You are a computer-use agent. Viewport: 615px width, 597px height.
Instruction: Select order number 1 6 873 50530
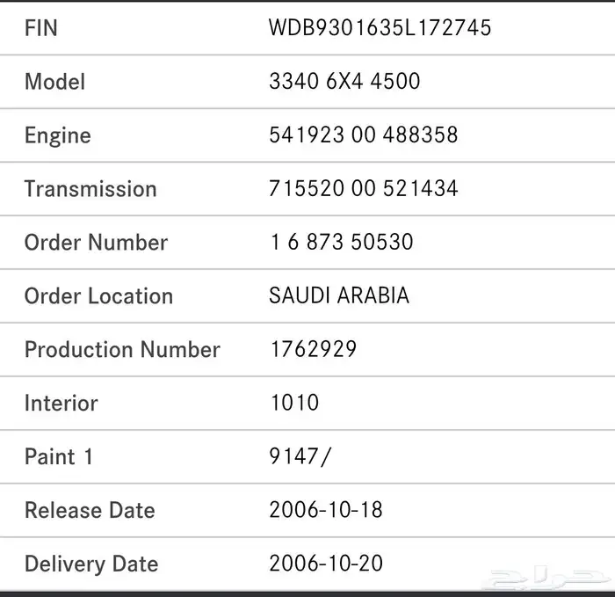click(x=341, y=243)
